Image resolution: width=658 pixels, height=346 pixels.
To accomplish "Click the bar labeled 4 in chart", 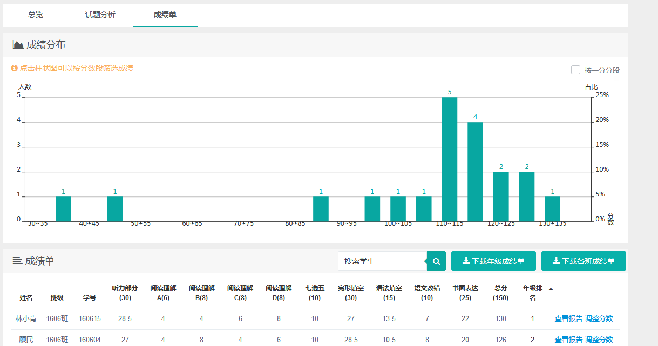I will [x=475, y=172].
